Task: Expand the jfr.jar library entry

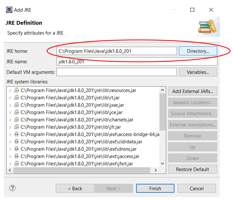Action: pos(10,127)
